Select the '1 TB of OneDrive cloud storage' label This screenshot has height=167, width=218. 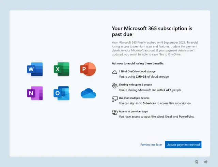pyautogui.click(x=137, y=71)
